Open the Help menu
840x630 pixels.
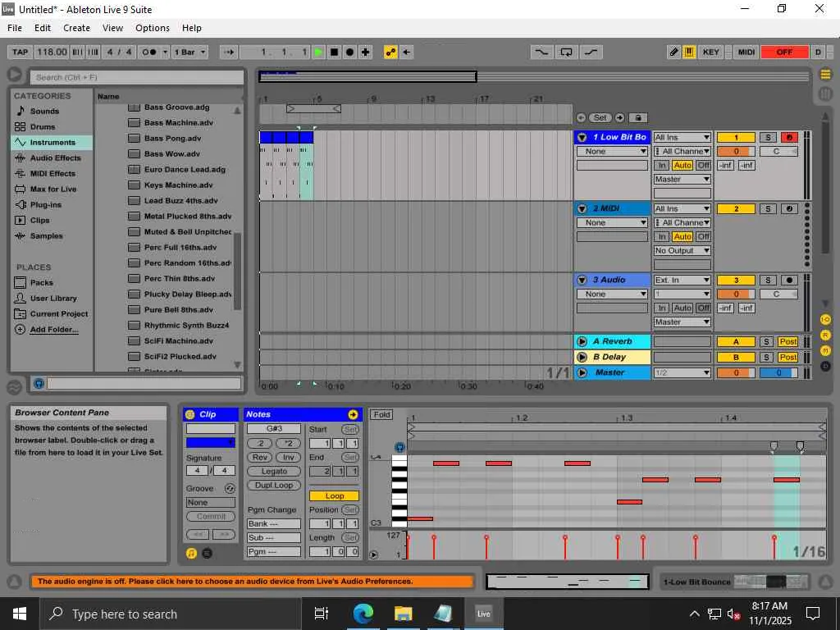tap(192, 28)
